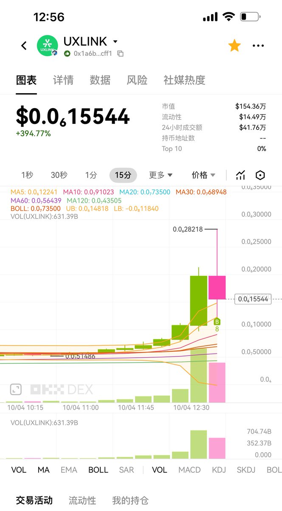282x511 pixels.
Task: Tap the BOLL 0.0₇73500 legend entry
Action: [35, 209]
